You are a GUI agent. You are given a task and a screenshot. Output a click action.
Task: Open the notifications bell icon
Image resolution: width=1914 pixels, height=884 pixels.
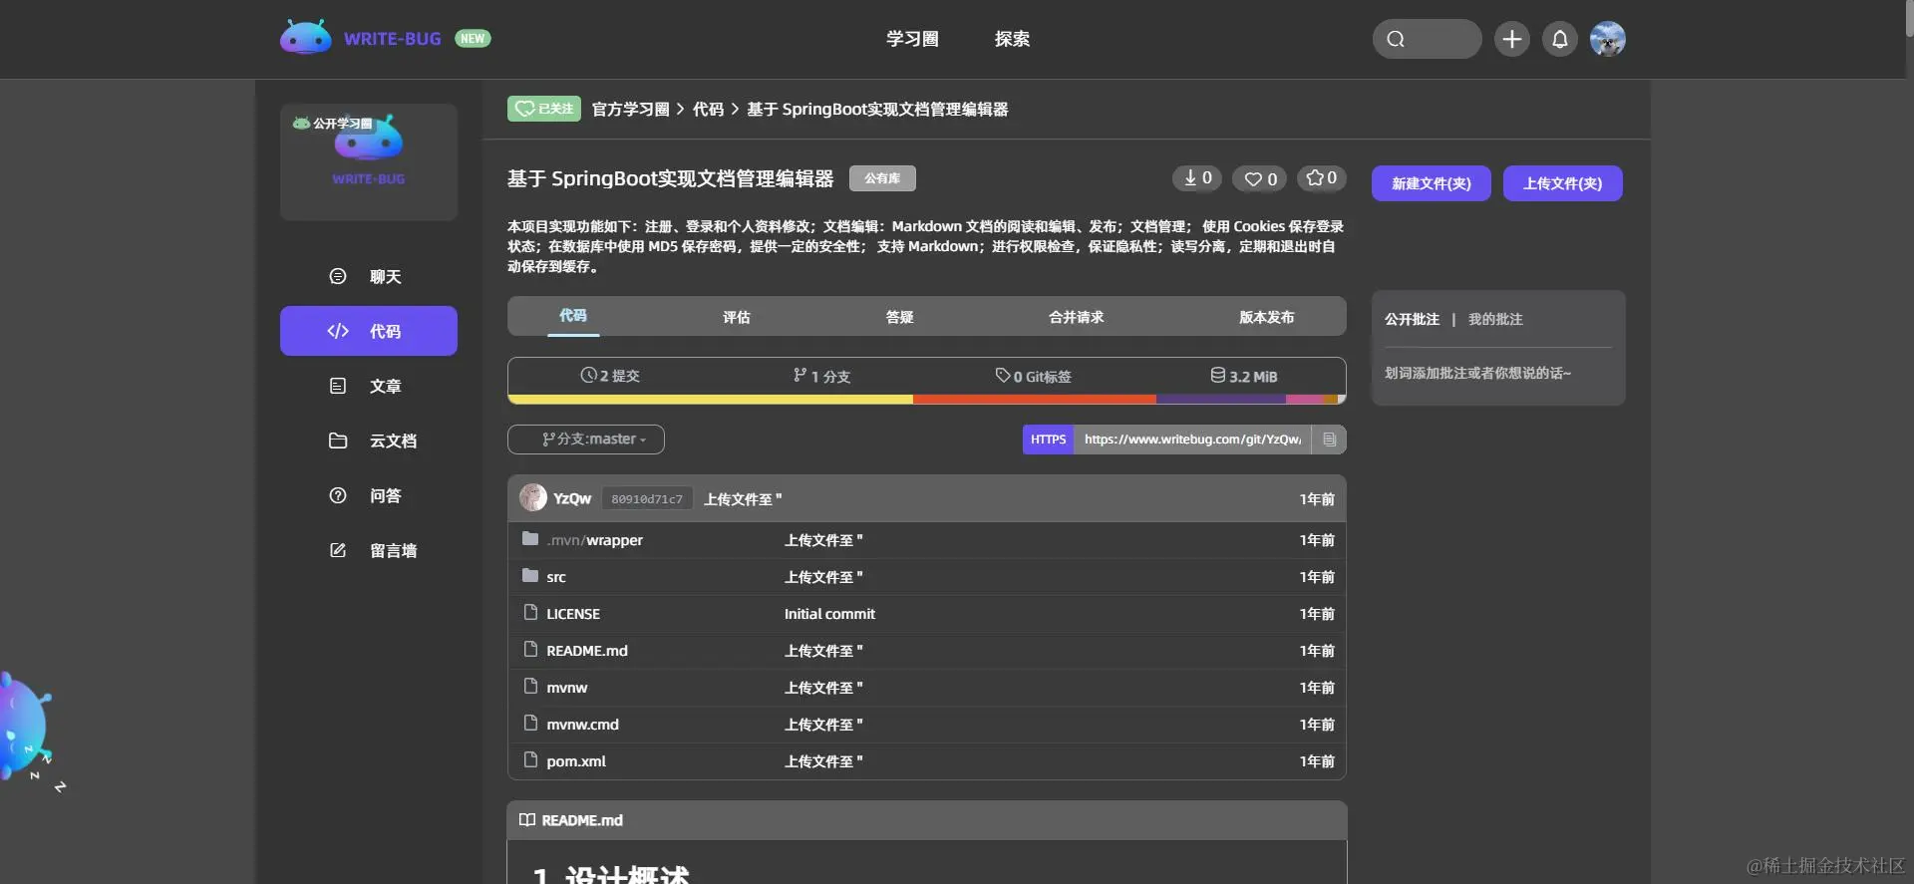[x=1560, y=39]
